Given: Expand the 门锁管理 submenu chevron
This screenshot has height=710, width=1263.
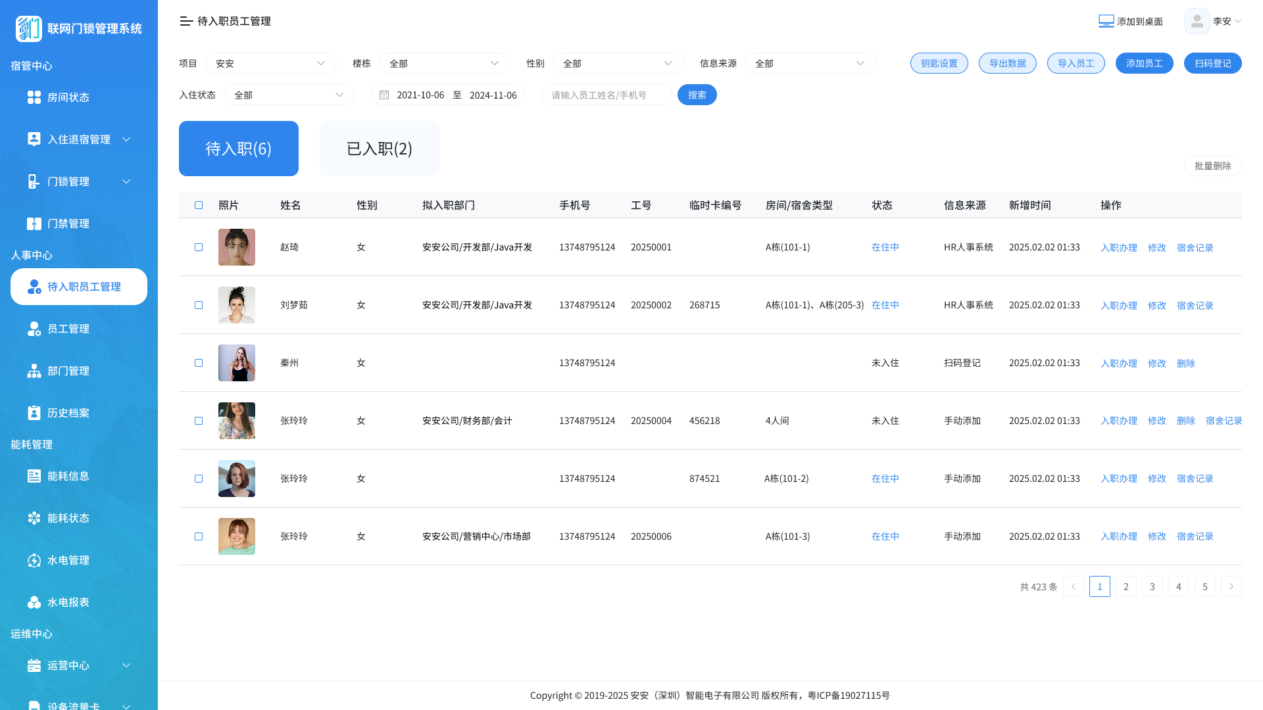Looking at the screenshot, I should tap(126, 181).
